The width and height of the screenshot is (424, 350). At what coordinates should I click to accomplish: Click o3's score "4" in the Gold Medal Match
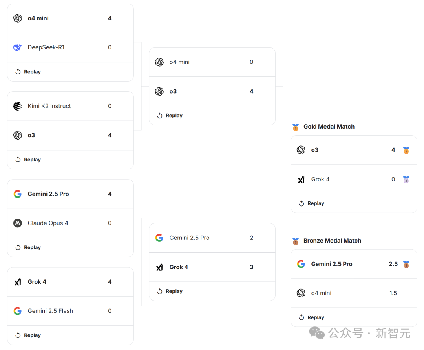[393, 150]
